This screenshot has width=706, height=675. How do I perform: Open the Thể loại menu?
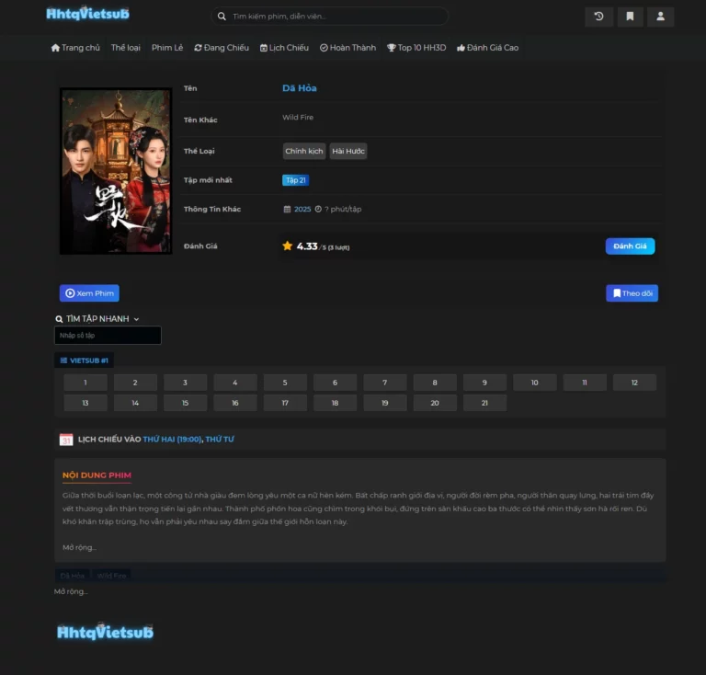coord(126,48)
